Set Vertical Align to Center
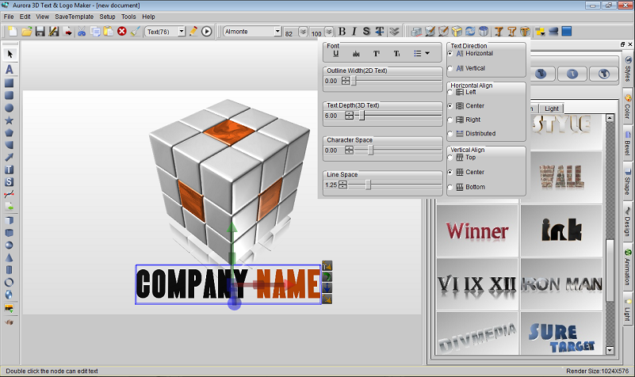This screenshot has height=377, width=635. pyautogui.click(x=466, y=173)
